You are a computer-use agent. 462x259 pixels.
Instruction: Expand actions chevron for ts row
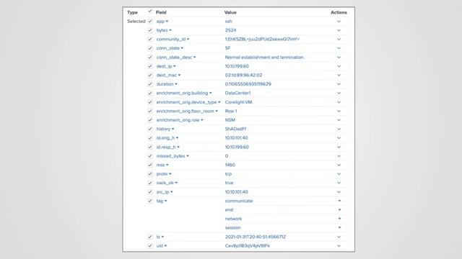coord(339,237)
